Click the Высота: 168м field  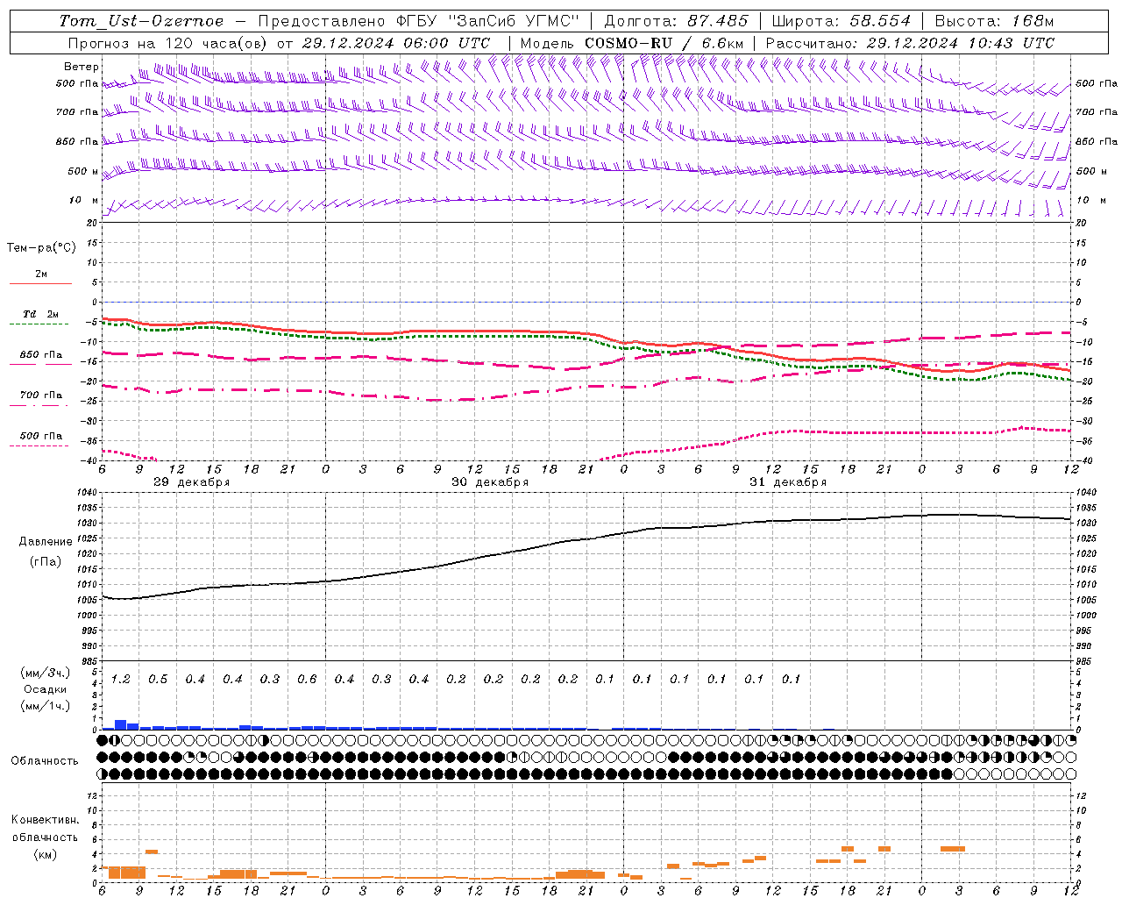[x=994, y=21]
